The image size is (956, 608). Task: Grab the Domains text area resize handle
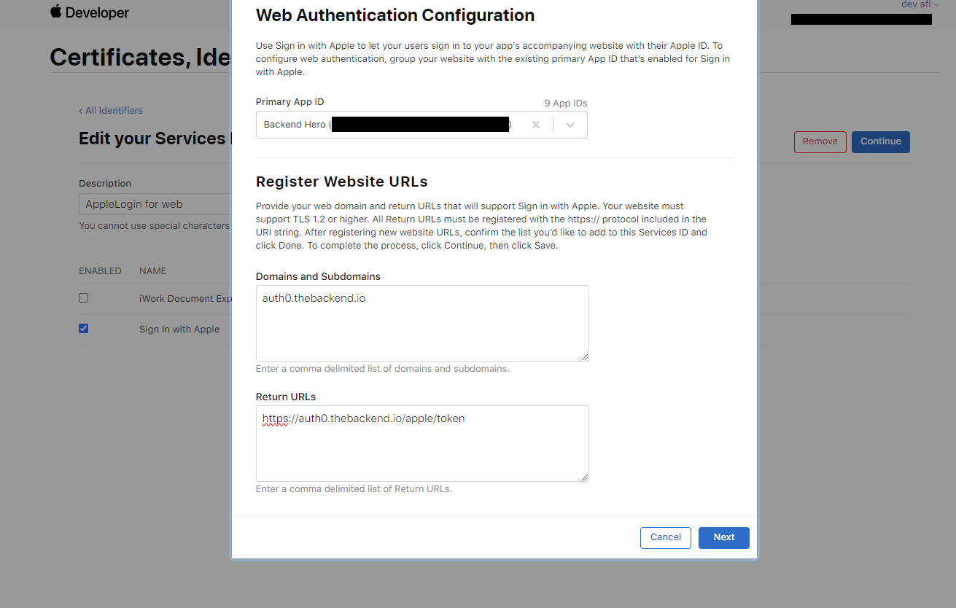pyautogui.click(x=584, y=356)
